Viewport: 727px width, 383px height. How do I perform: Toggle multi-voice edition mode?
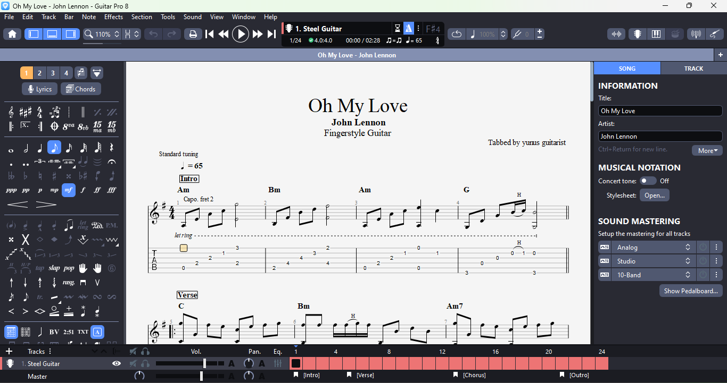point(81,73)
